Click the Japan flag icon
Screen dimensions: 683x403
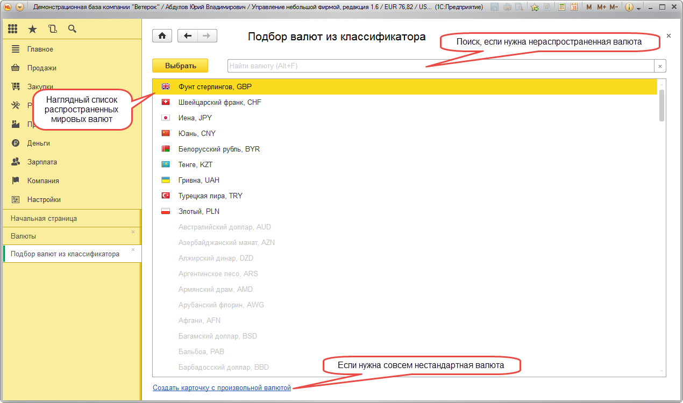(166, 118)
